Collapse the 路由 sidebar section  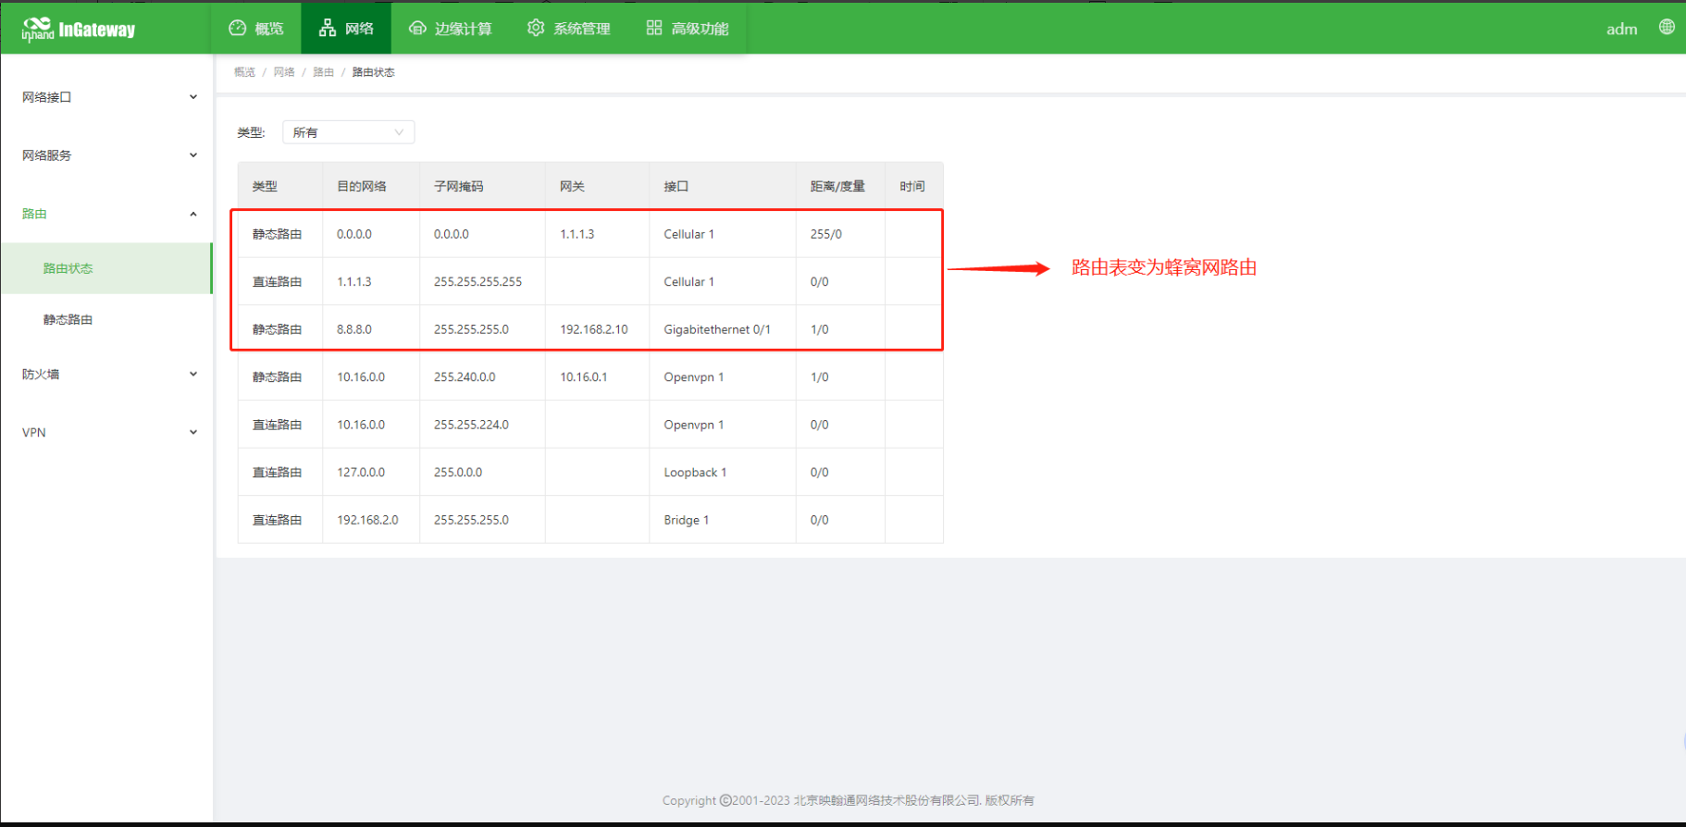tap(106, 214)
